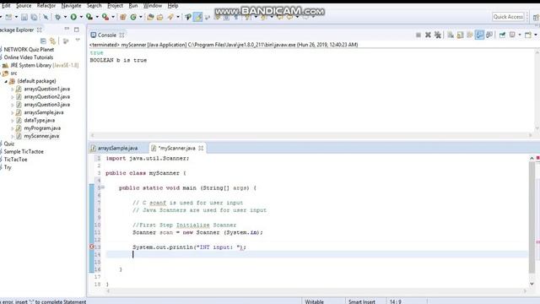Open the Window menu
Screen dimensions: 540x304
153,6
